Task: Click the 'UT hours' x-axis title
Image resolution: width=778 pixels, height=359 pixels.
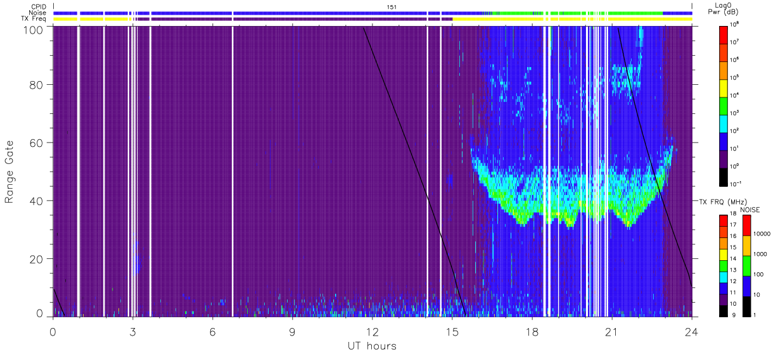Action: pyautogui.click(x=372, y=346)
